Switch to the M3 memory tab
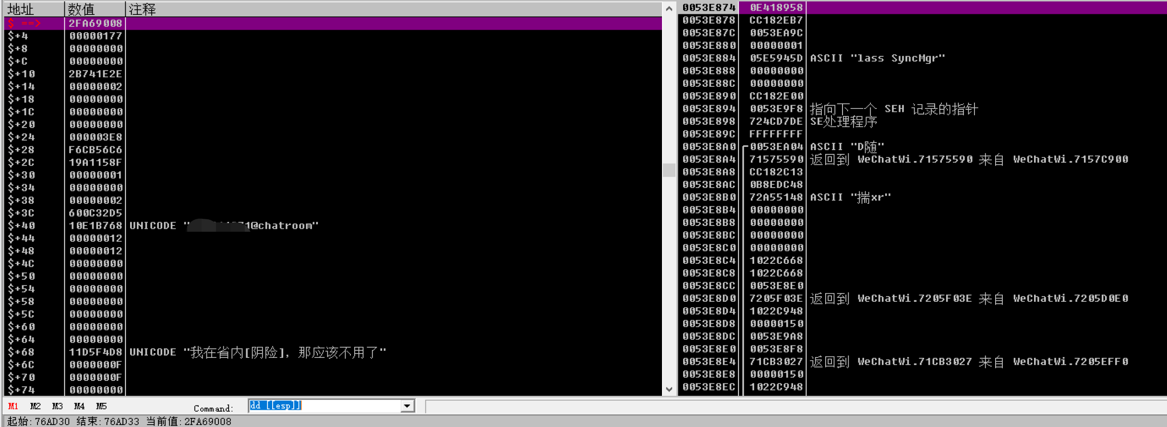The width and height of the screenshot is (1167, 427). [57, 406]
